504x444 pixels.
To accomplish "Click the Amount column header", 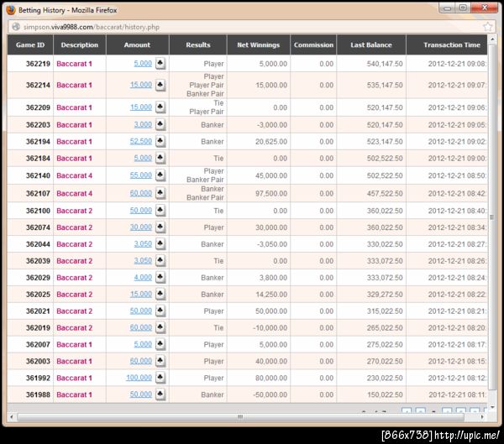I will coord(137,44).
